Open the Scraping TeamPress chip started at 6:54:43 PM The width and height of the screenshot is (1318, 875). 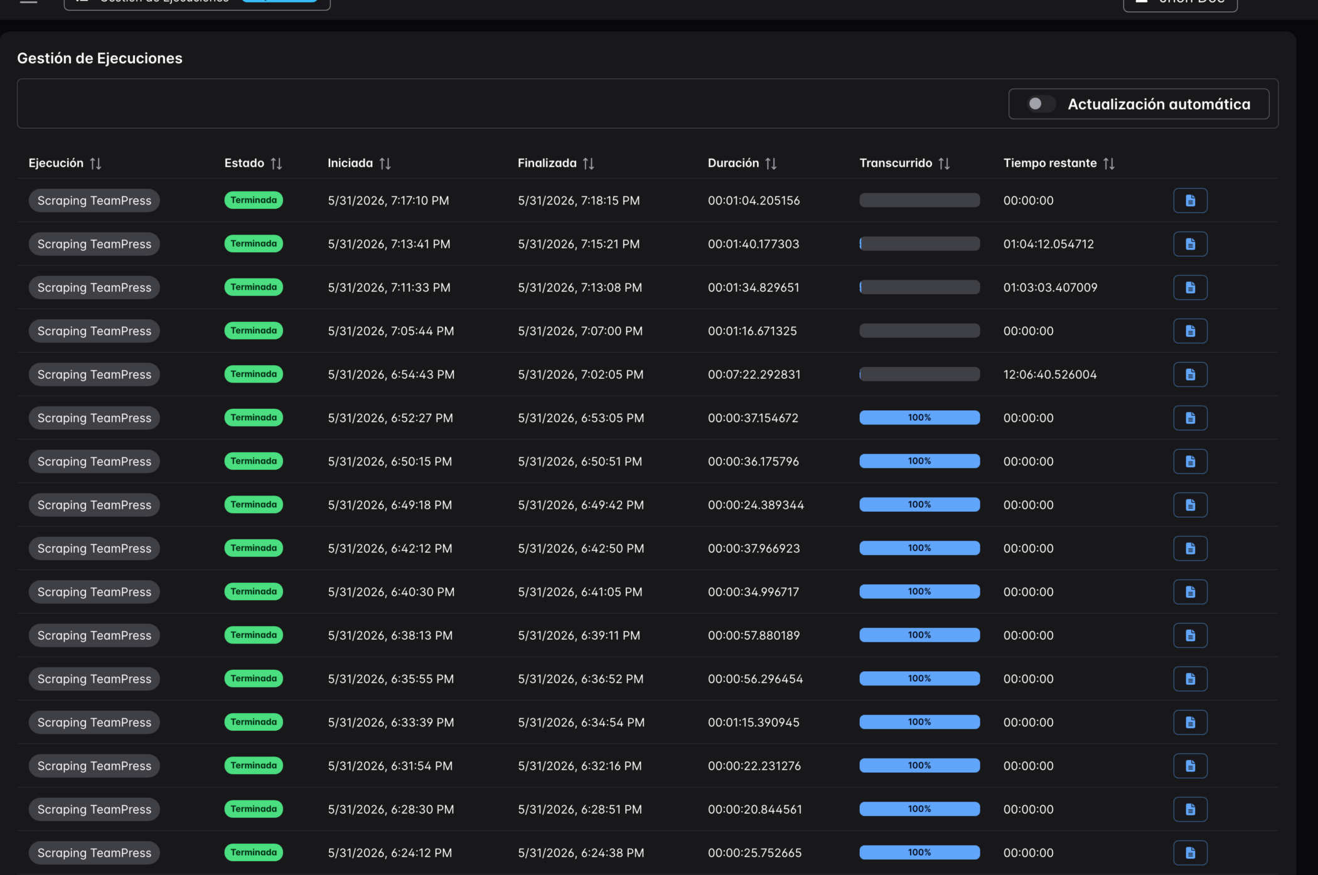point(94,374)
